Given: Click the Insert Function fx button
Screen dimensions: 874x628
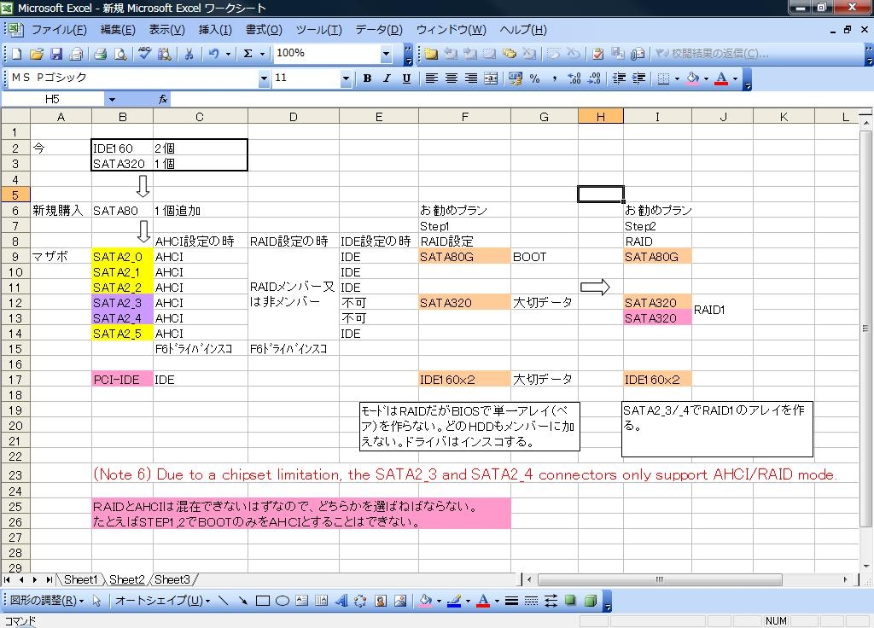Looking at the screenshot, I should [163, 100].
